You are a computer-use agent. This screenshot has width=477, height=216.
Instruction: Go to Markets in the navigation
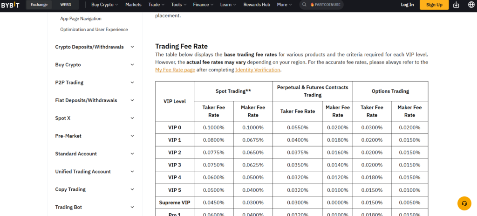(133, 5)
